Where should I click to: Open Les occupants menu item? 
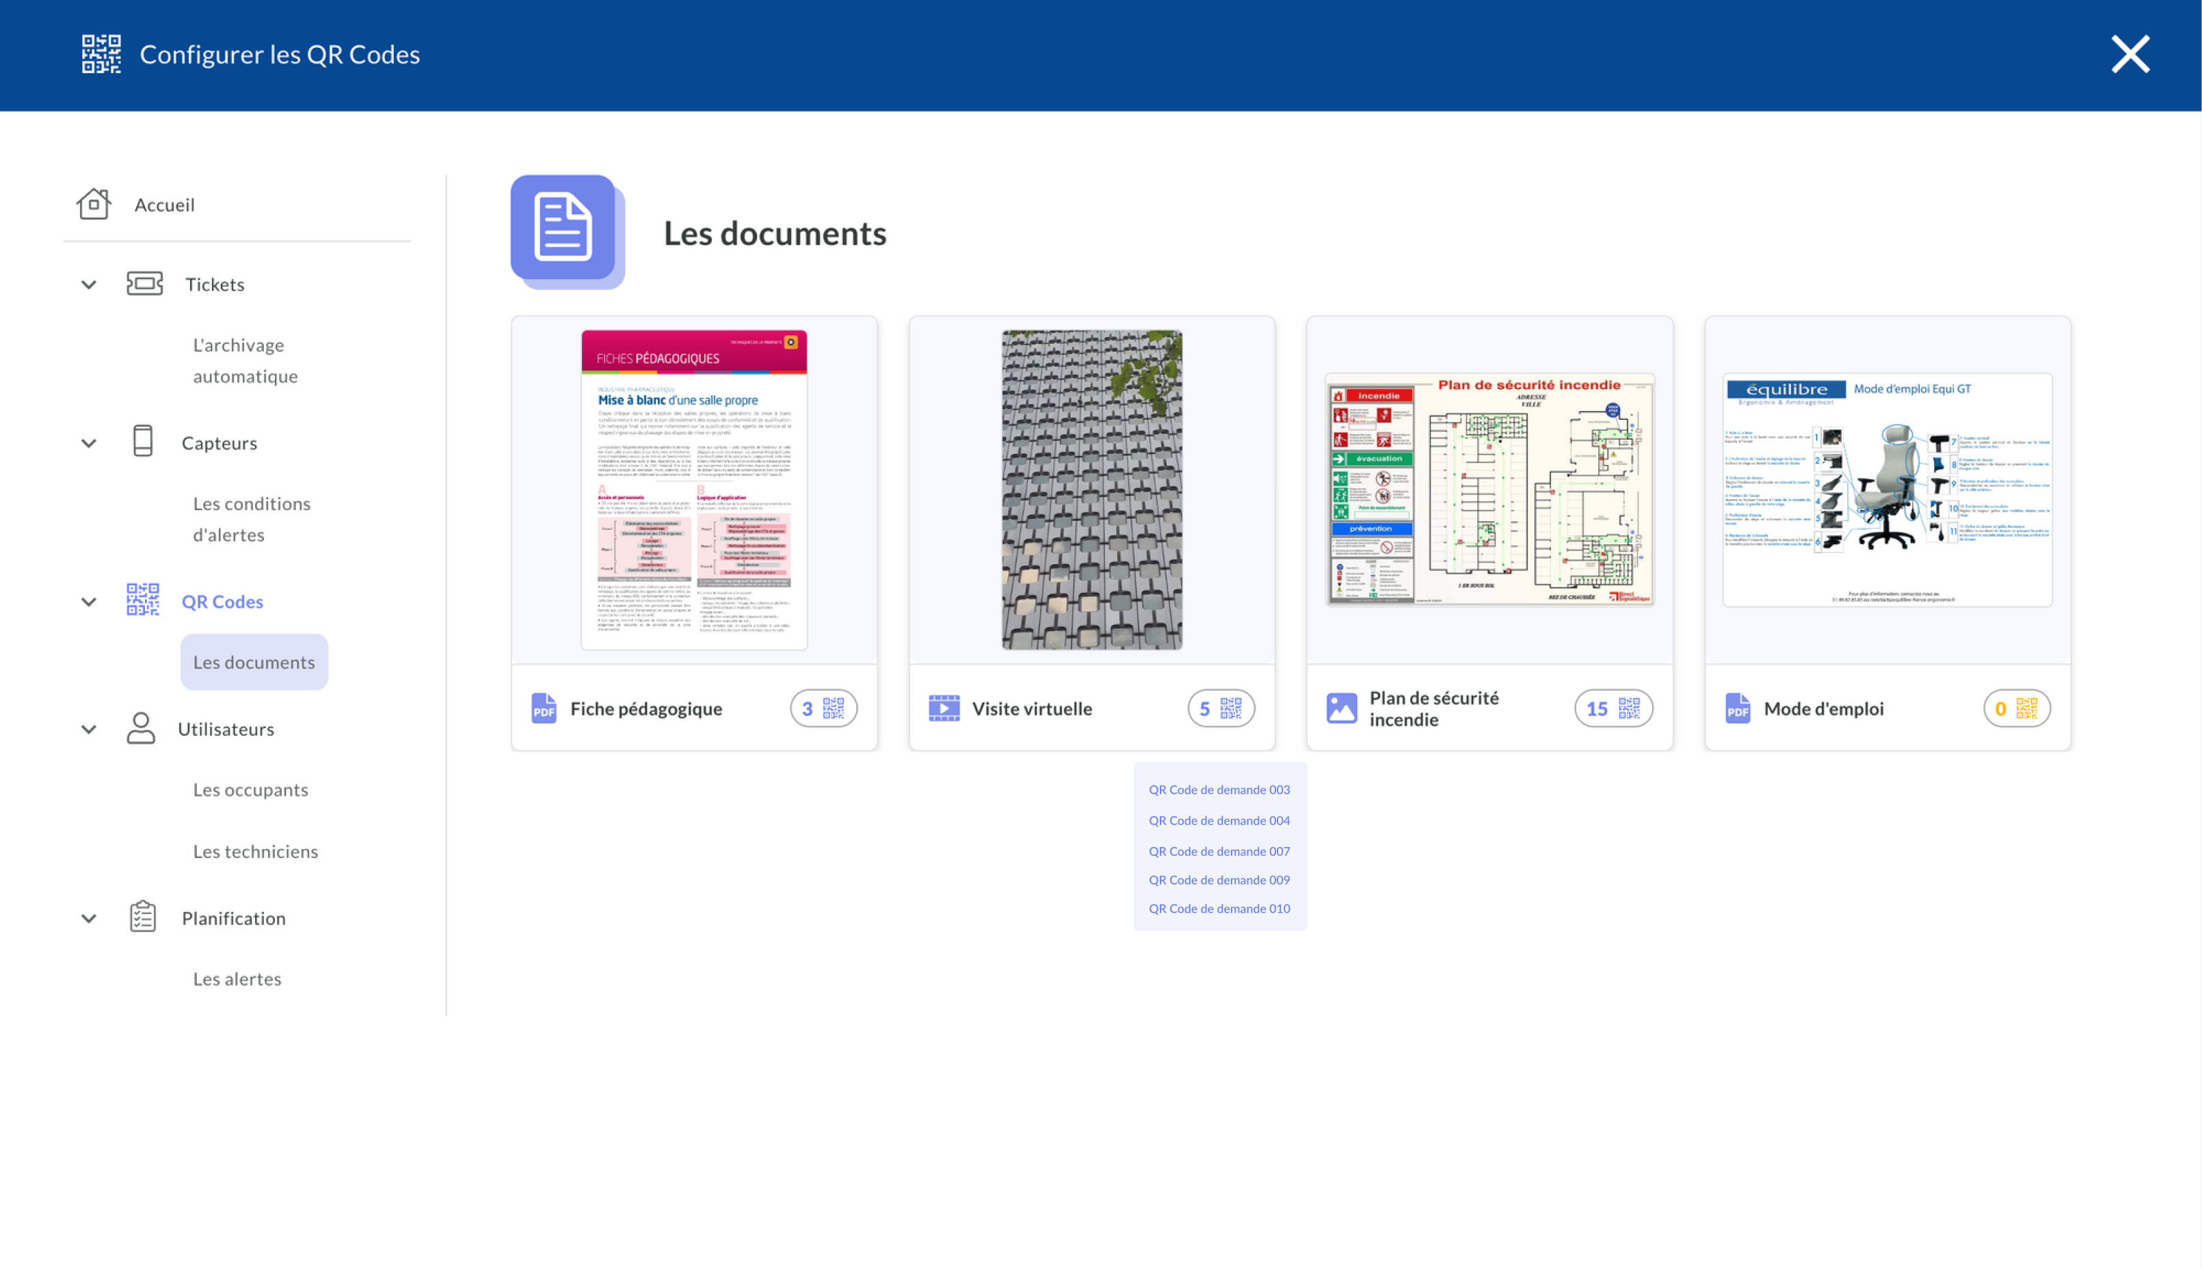[251, 790]
